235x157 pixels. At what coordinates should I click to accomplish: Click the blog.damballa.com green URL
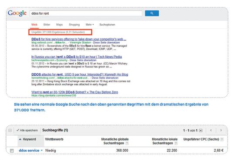pos(54,95)
